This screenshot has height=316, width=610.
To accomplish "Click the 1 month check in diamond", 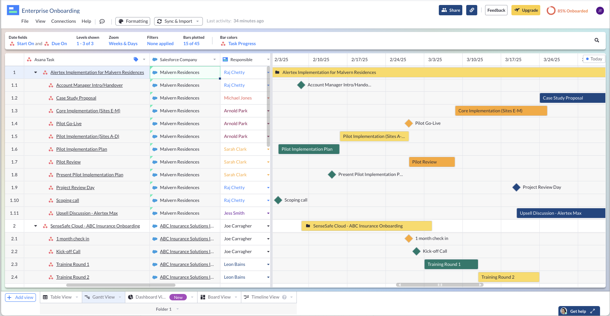I will (x=409, y=239).
